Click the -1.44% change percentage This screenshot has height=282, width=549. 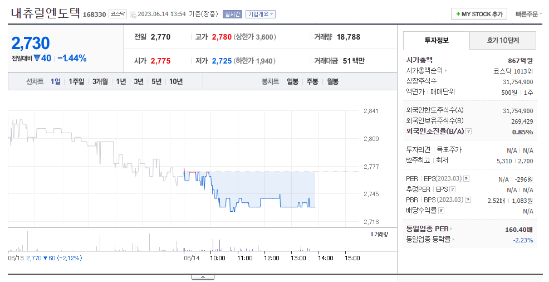pyautogui.click(x=72, y=58)
